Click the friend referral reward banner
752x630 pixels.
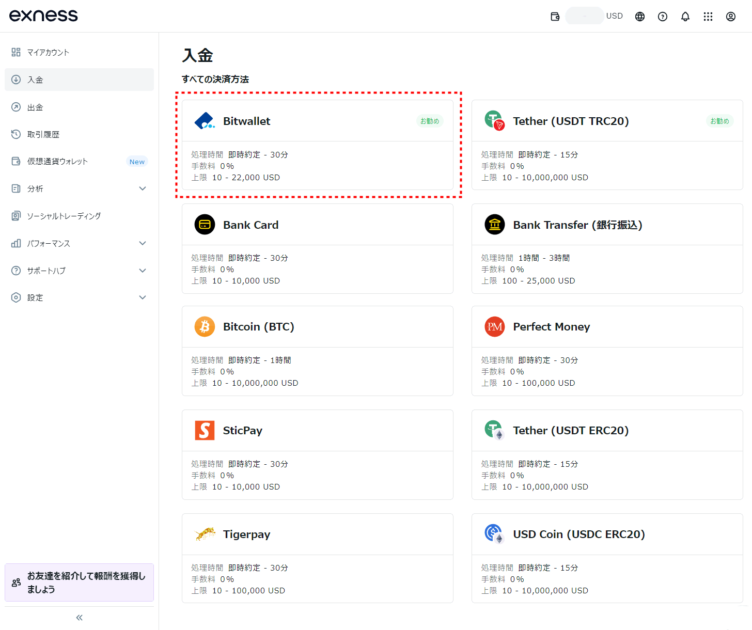[x=79, y=582]
